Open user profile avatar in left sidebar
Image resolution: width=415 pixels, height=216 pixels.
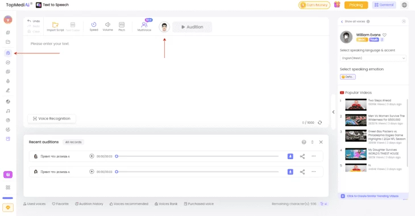[8, 19]
